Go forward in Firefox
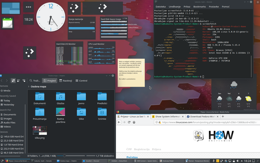The height and width of the screenshot is (163, 260). 124,122
